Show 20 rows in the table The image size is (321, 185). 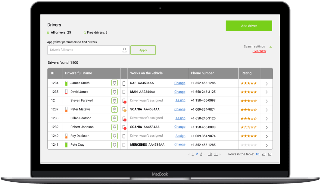263,154
